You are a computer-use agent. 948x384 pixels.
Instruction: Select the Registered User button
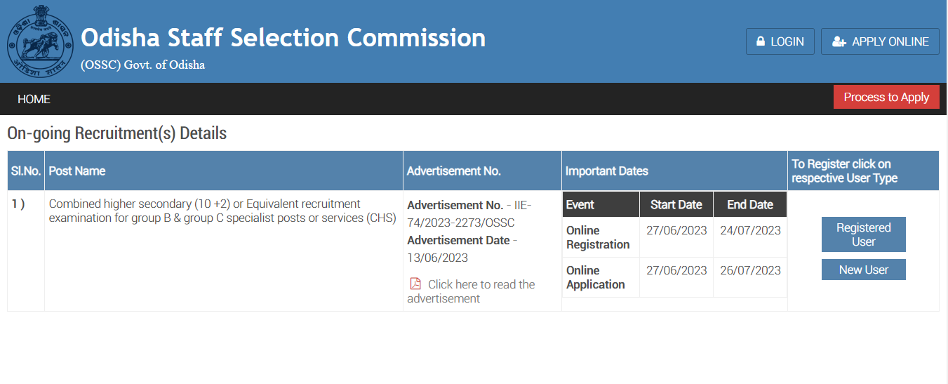pos(864,234)
